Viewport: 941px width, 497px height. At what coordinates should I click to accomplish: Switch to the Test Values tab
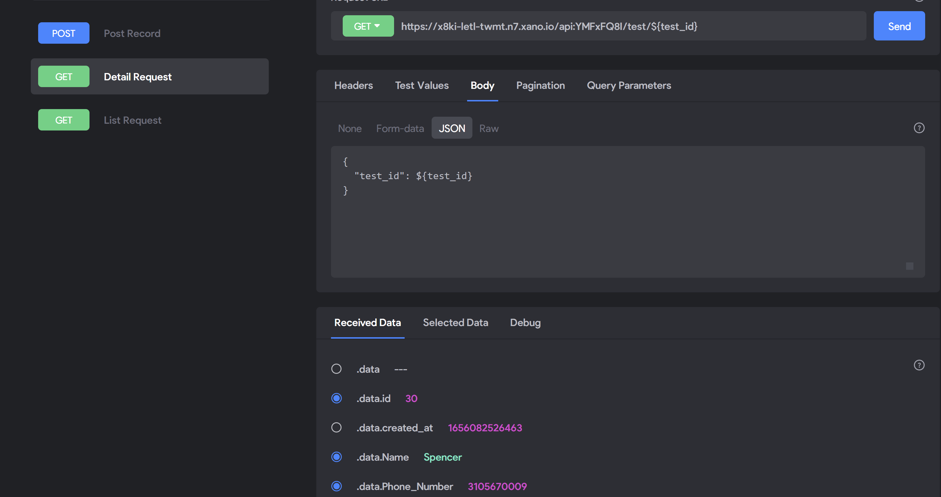click(422, 85)
